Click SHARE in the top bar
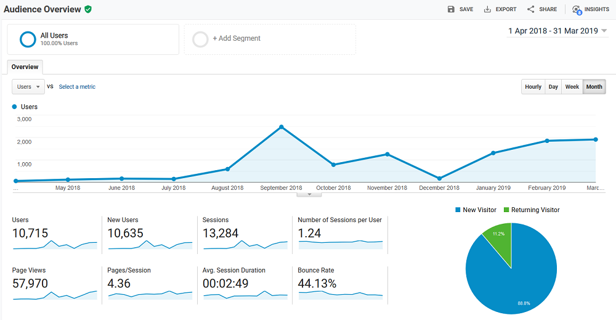The image size is (616, 320). pyautogui.click(x=548, y=9)
